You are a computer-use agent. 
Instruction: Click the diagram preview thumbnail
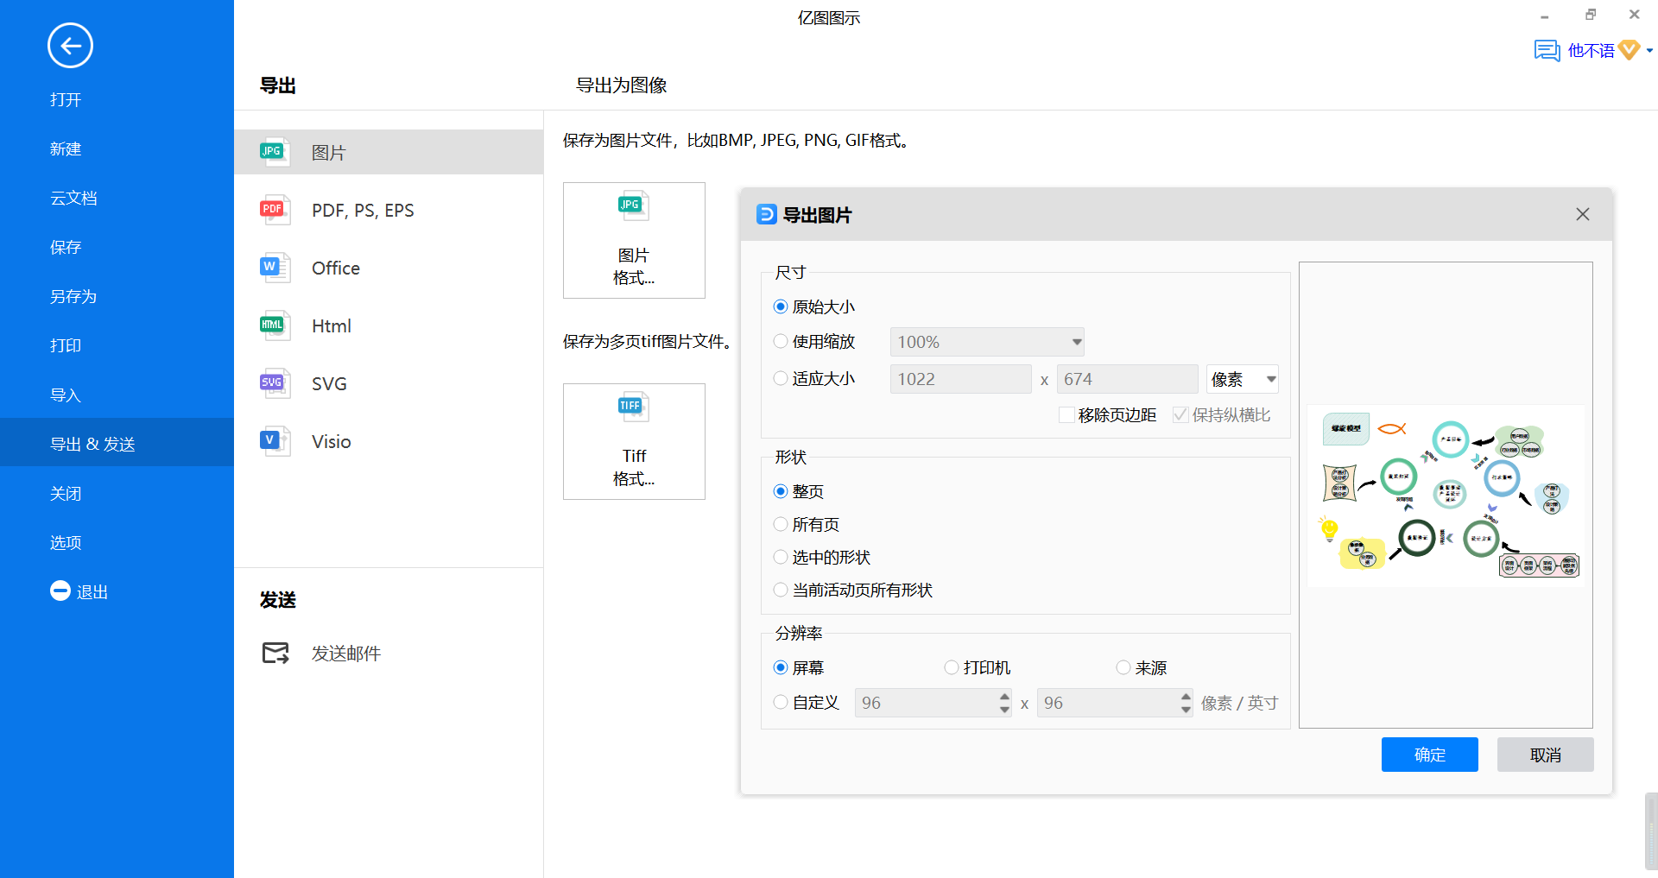pyautogui.click(x=1446, y=496)
